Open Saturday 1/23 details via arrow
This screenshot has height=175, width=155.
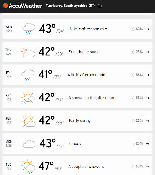[147, 98]
